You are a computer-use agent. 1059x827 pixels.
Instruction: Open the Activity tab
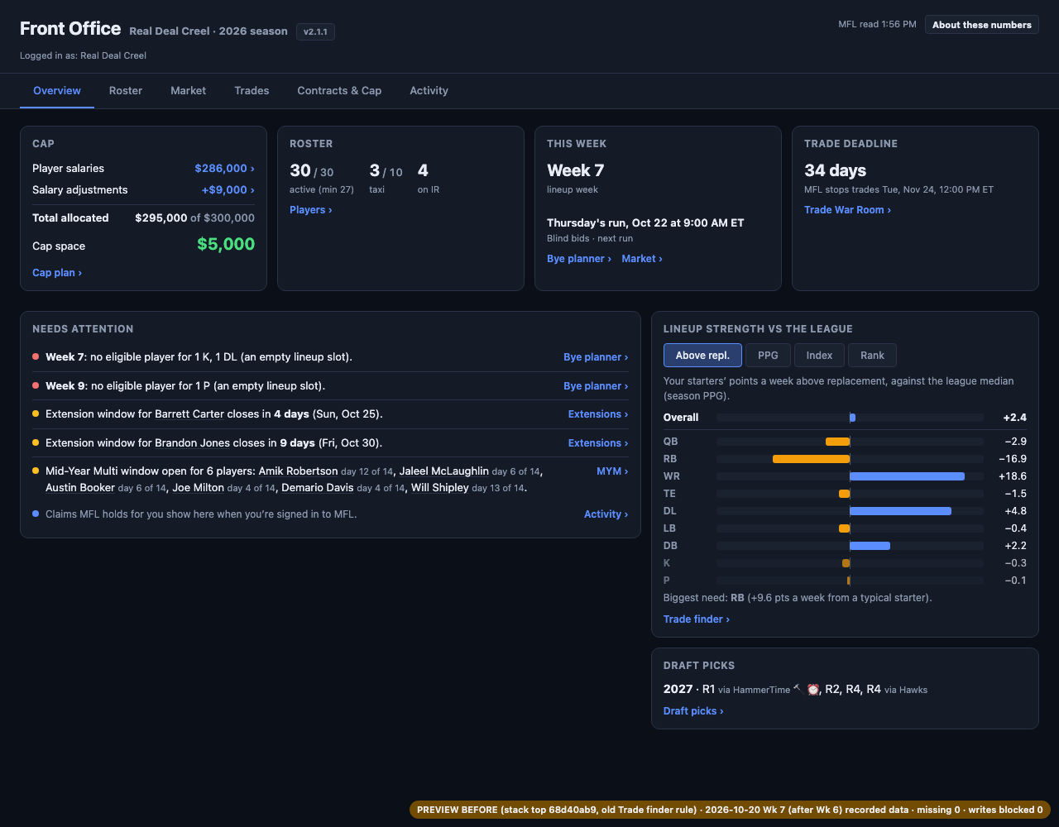[429, 90]
